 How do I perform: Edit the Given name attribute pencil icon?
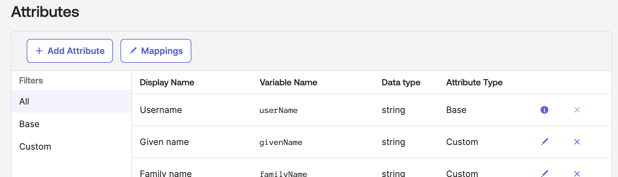click(545, 142)
